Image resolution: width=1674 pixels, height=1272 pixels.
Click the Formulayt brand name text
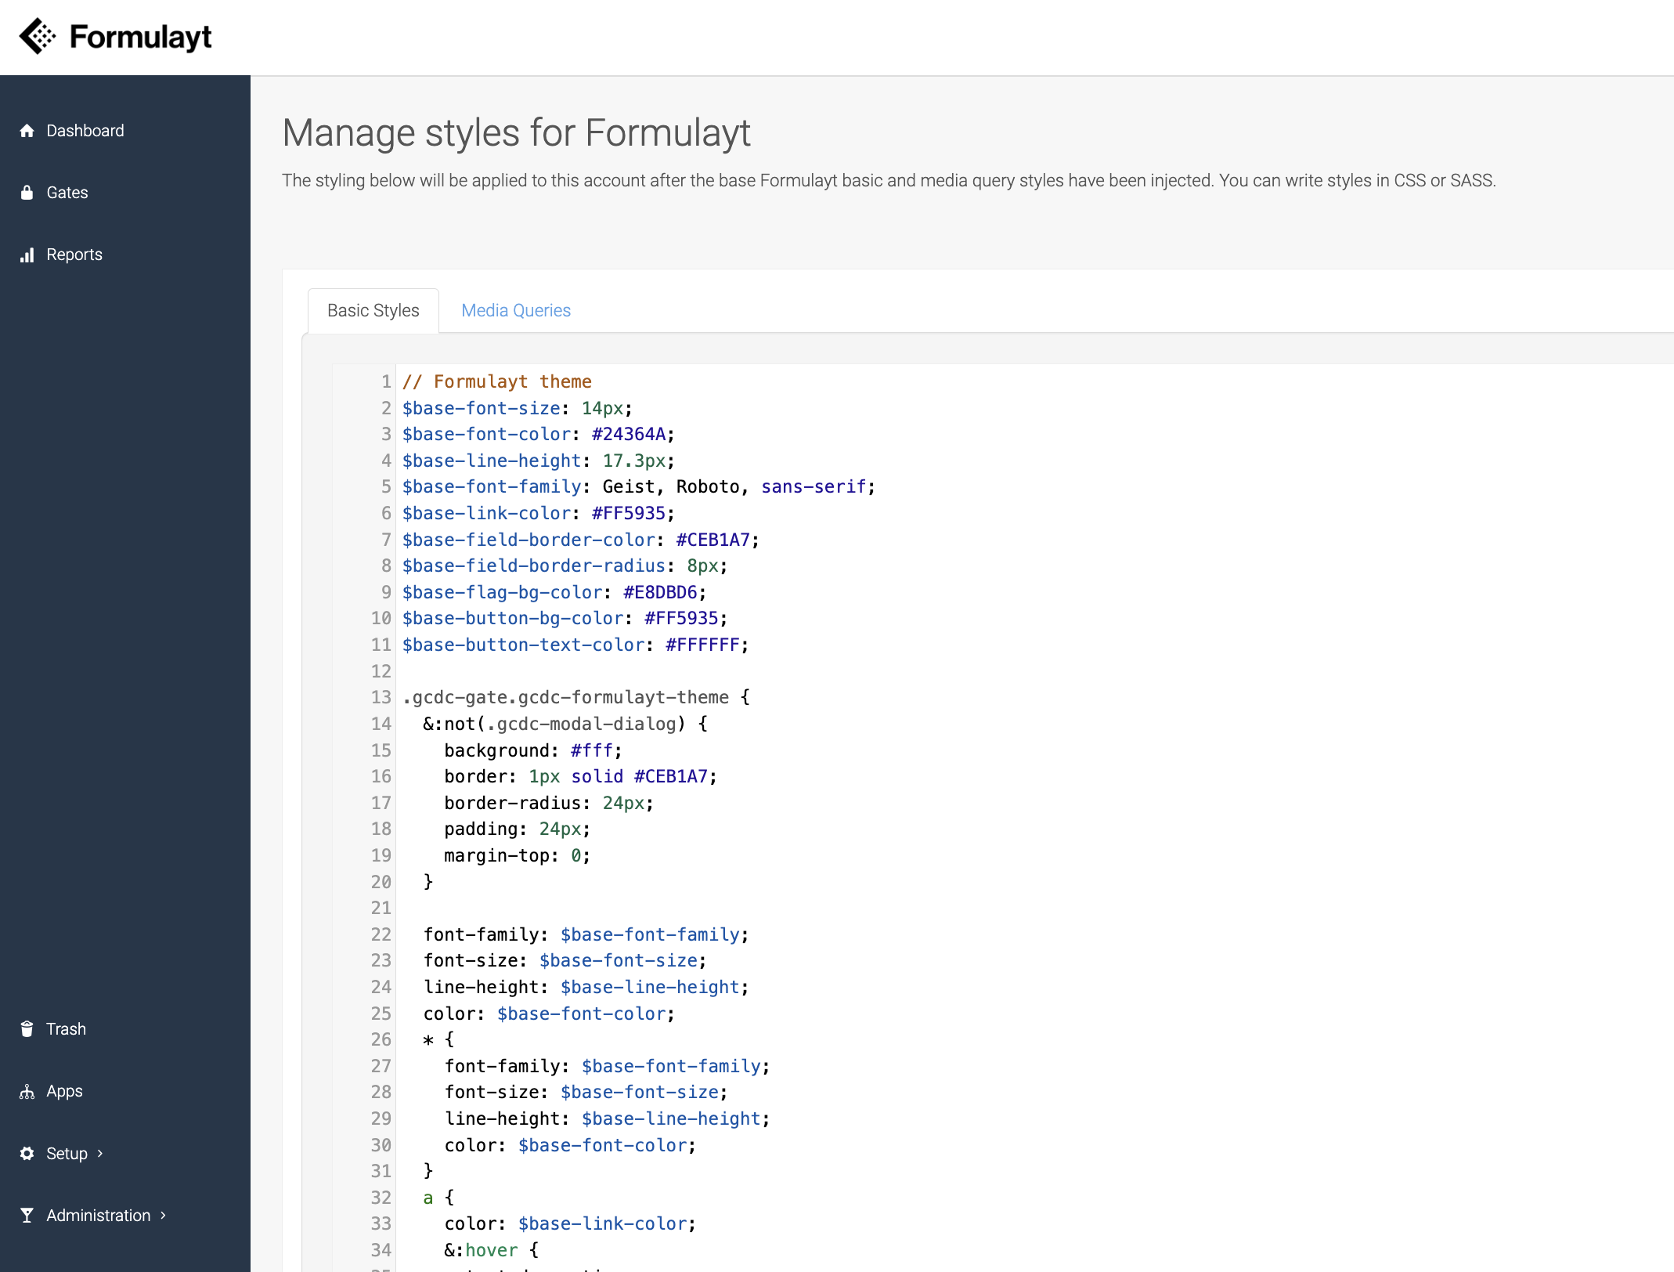(141, 37)
